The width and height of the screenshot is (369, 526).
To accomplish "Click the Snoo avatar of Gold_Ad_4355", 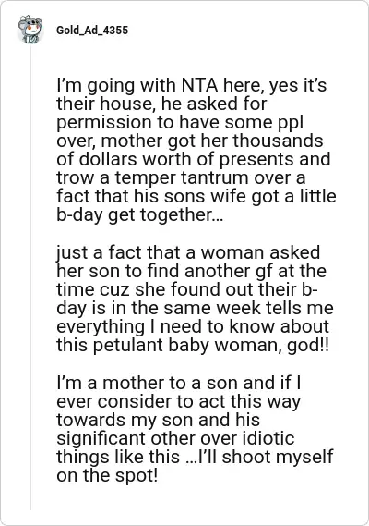I will pos(30,29).
